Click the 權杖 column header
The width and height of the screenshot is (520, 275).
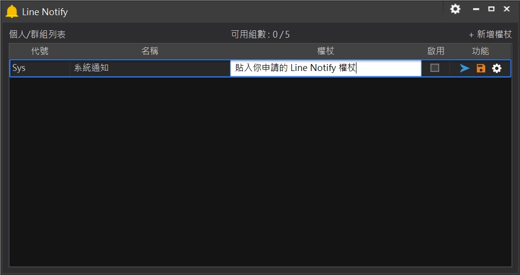(326, 51)
